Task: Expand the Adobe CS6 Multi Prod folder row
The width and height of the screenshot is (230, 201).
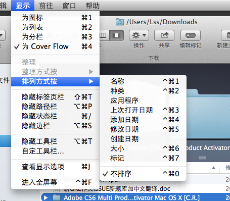Action: point(46,197)
